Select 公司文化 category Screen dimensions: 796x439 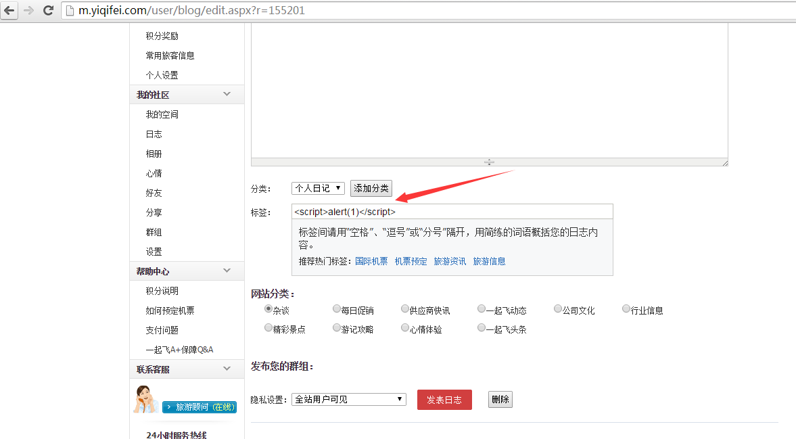click(557, 308)
